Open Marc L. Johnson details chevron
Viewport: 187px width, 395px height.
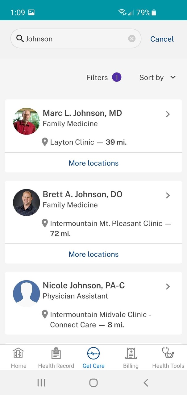click(168, 114)
